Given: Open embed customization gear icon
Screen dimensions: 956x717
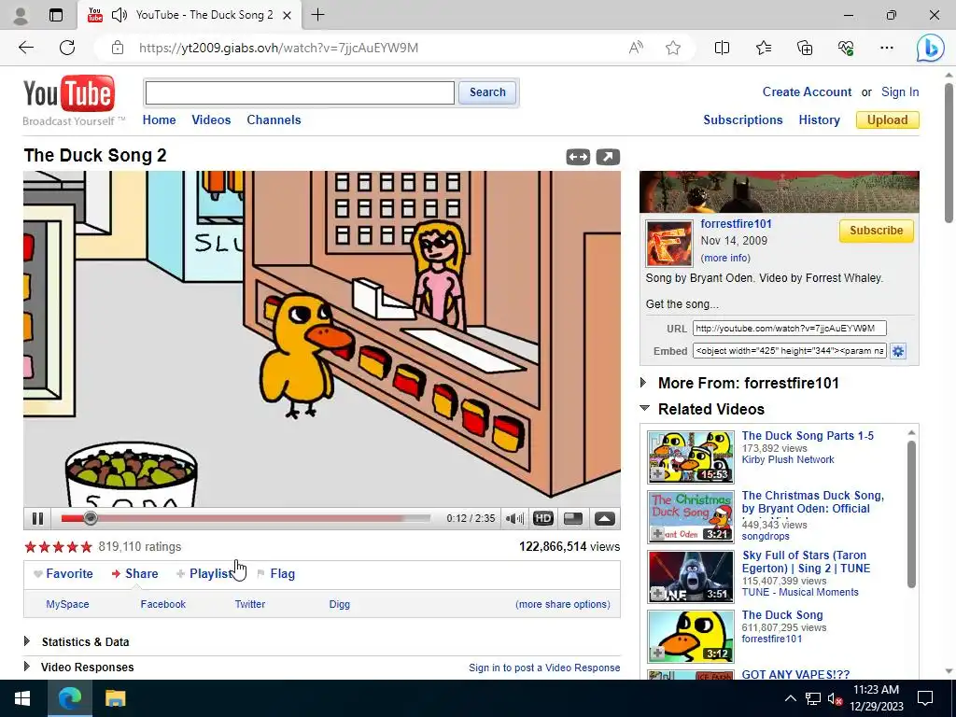Looking at the screenshot, I should [x=898, y=351].
